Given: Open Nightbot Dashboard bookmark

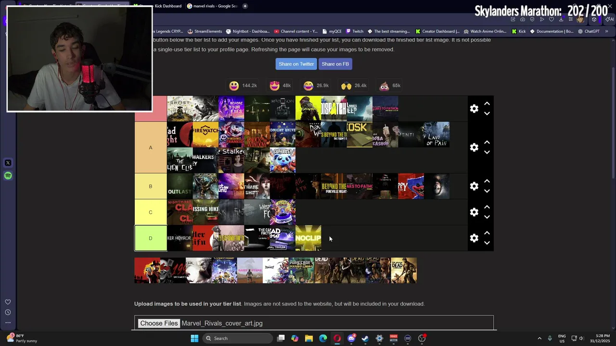Looking at the screenshot, I should point(247,31).
